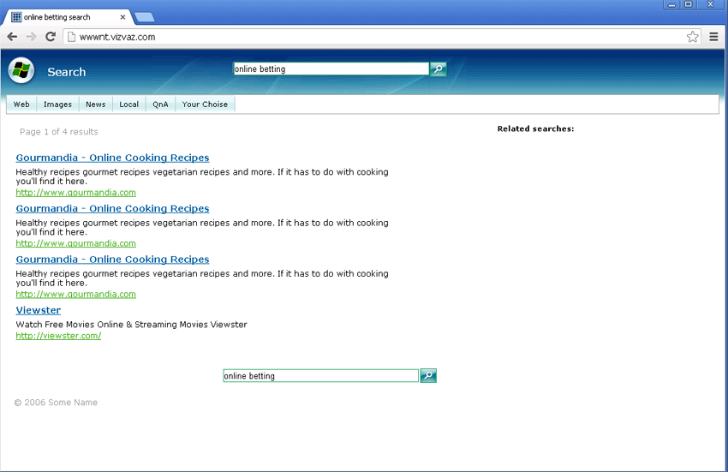Open the Local search tab
Screen dimensions: 728x472
128,105
